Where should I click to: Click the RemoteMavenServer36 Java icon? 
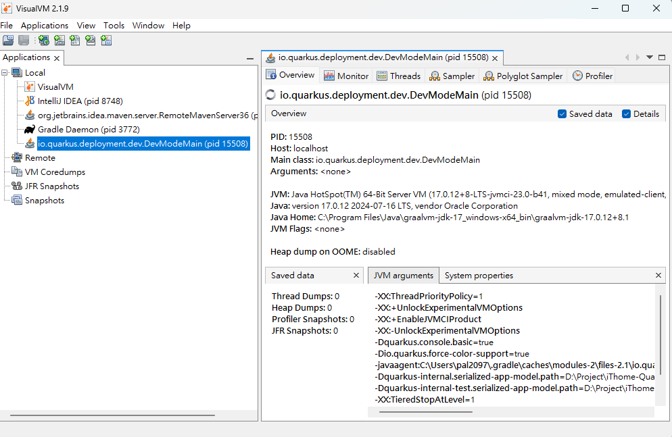pos(30,115)
